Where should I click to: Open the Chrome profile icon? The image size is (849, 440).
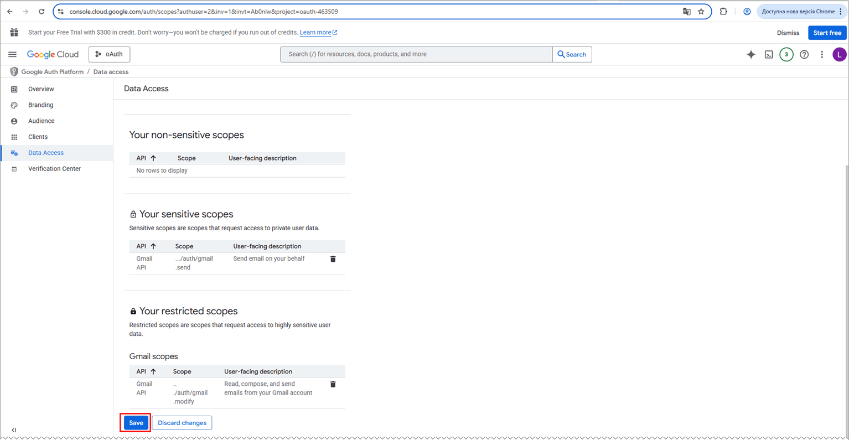click(747, 12)
